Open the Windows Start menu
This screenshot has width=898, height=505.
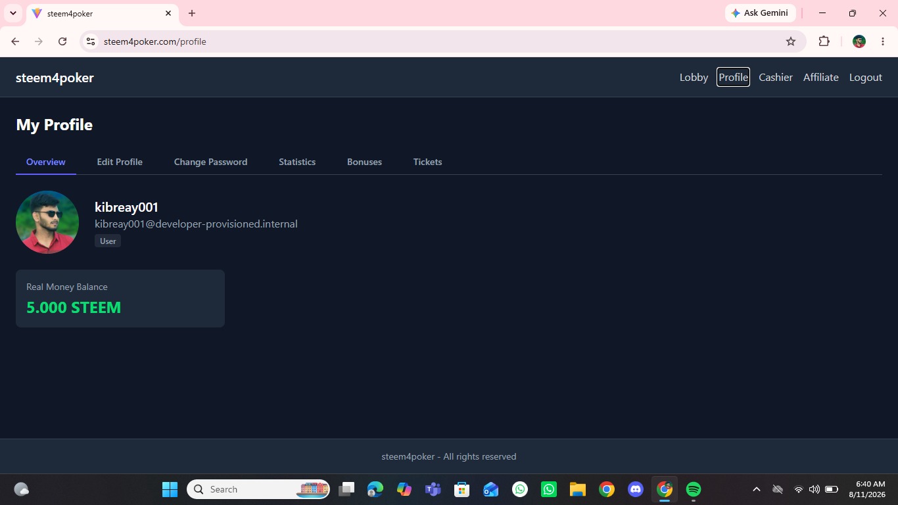[170, 489]
